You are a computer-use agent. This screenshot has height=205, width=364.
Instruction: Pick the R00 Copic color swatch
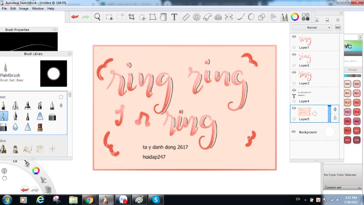347,84
